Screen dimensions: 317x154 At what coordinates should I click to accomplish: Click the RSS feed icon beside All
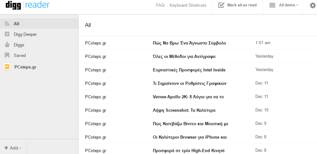[x=7, y=24]
